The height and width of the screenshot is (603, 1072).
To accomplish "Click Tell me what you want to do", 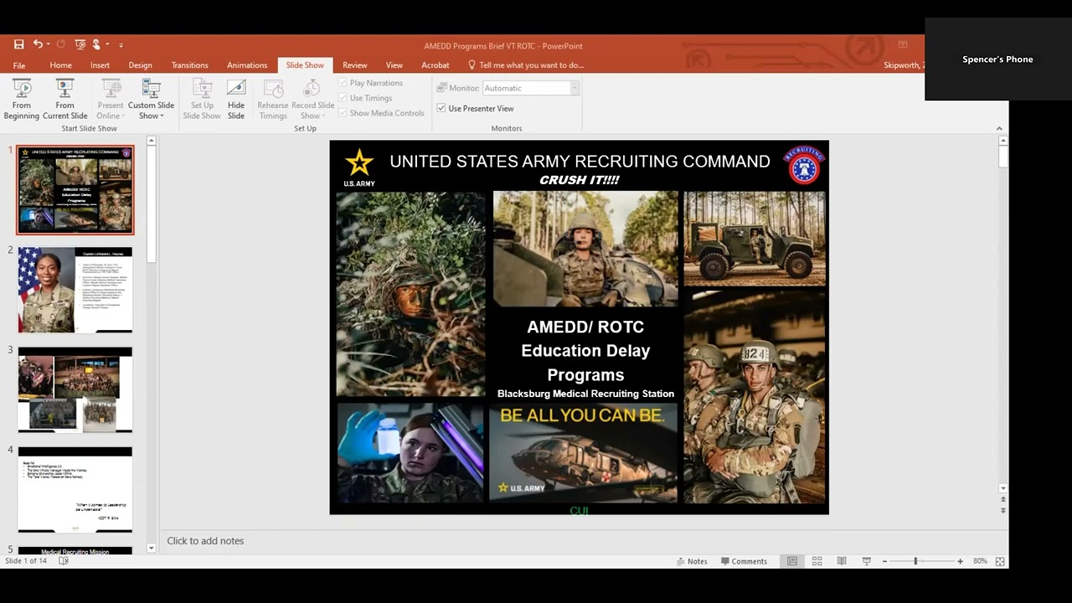I will click(526, 65).
